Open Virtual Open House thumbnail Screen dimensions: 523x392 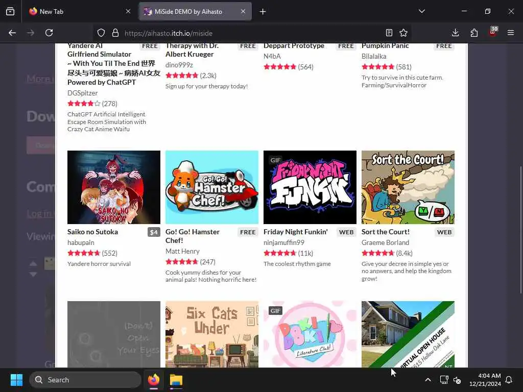click(408, 334)
